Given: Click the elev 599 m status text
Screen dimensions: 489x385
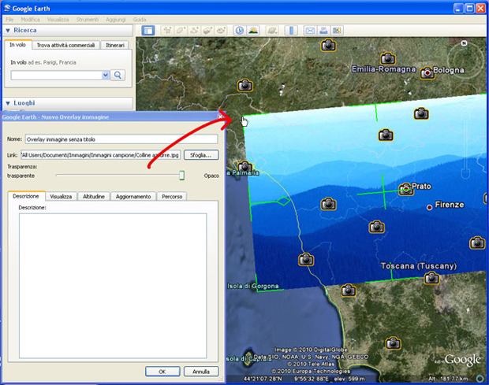Looking at the screenshot, I should [x=349, y=379].
